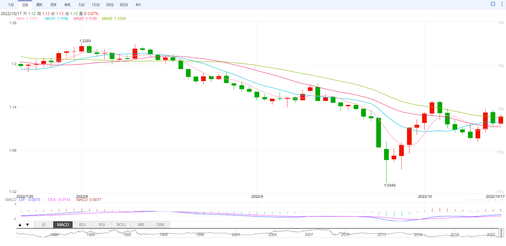Click the DEA: -0.0114 value
Viewport: 506px width, 246px height.
tap(59, 200)
